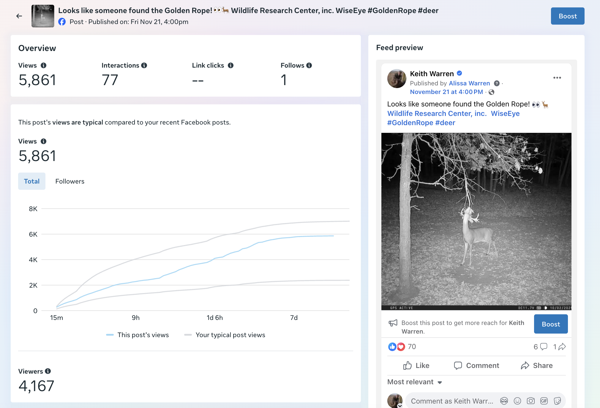
Task: Click the top Boost button
Action: pyautogui.click(x=567, y=16)
